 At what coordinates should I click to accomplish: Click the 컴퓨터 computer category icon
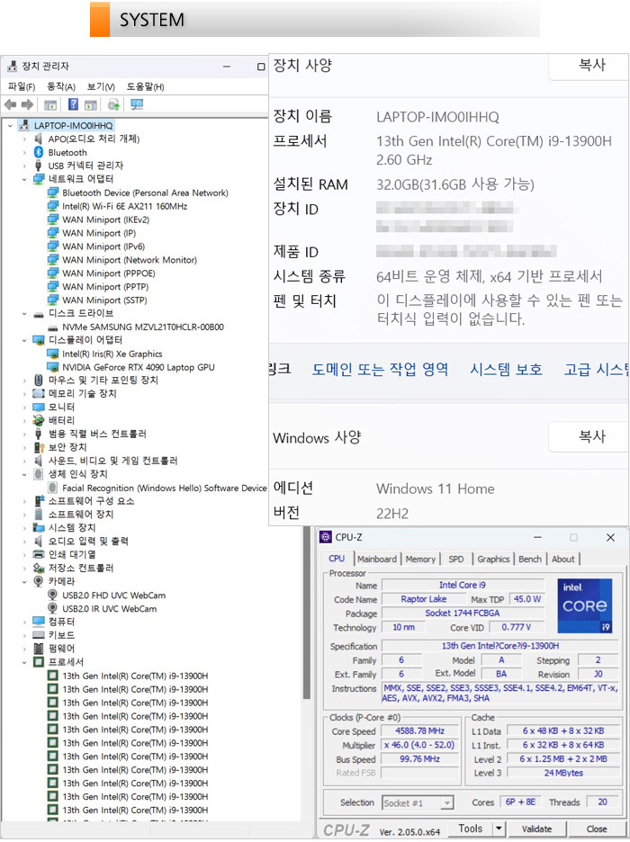(x=38, y=622)
